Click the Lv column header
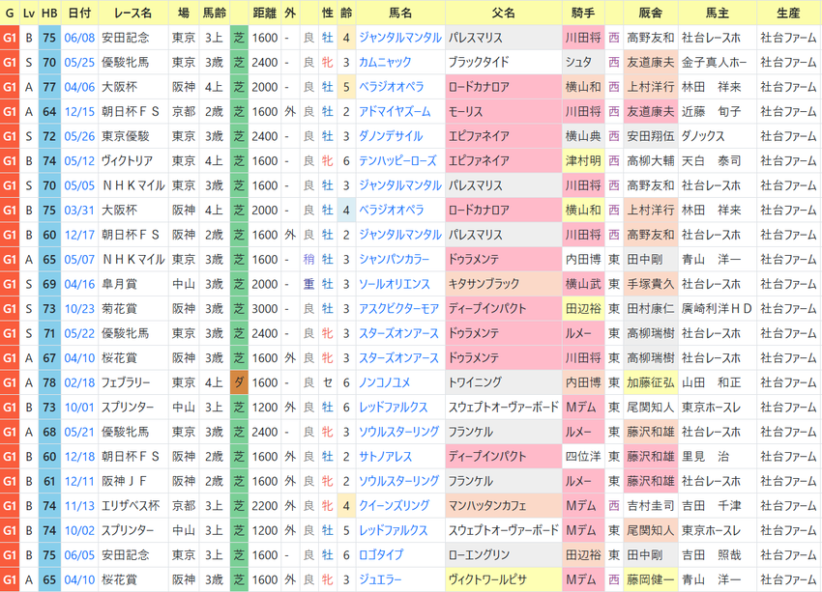Viewport: 822px width, 592px height. tap(29, 13)
